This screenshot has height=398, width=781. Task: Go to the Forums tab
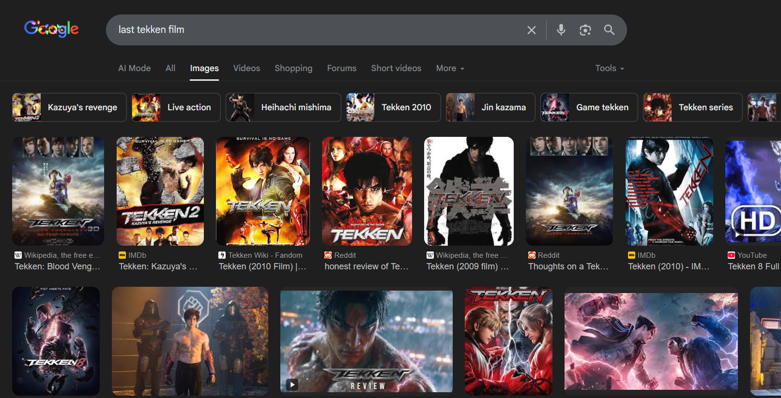pyautogui.click(x=342, y=68)
